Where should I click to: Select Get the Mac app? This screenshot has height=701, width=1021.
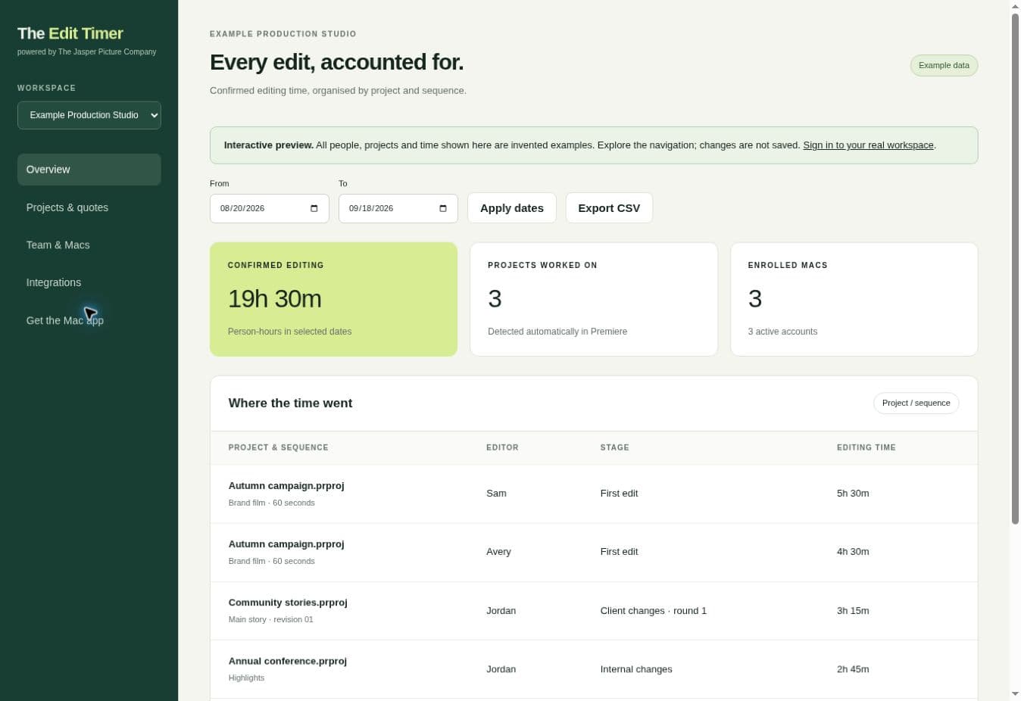pos(89,320)
